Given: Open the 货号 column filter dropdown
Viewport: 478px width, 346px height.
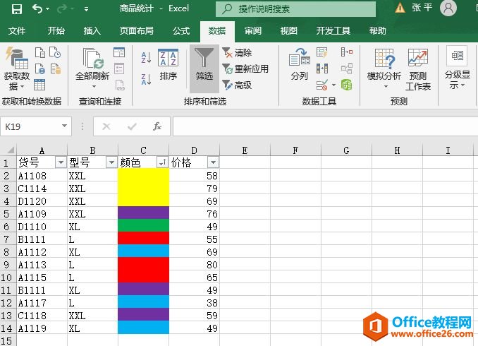Looking at the screenshot, I should (x=61, y=162).
